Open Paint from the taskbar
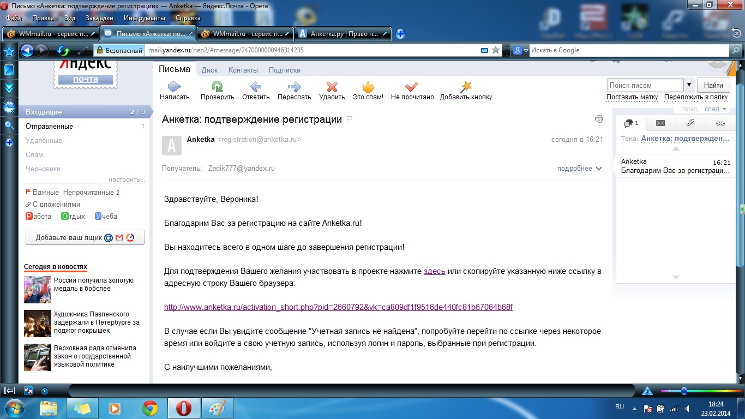Viewport: 745px width, 419px height. click(217, 408)
